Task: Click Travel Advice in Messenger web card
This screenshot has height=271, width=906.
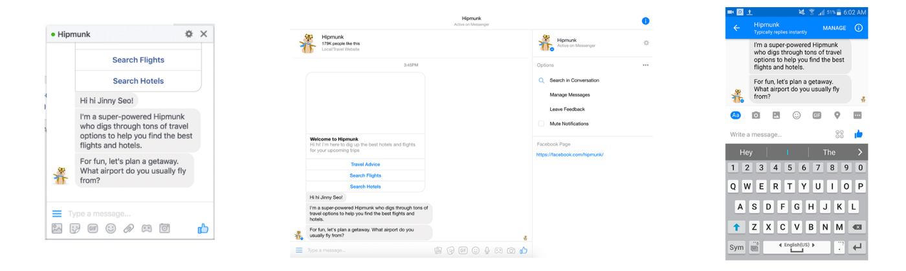Action: point(366,165)
